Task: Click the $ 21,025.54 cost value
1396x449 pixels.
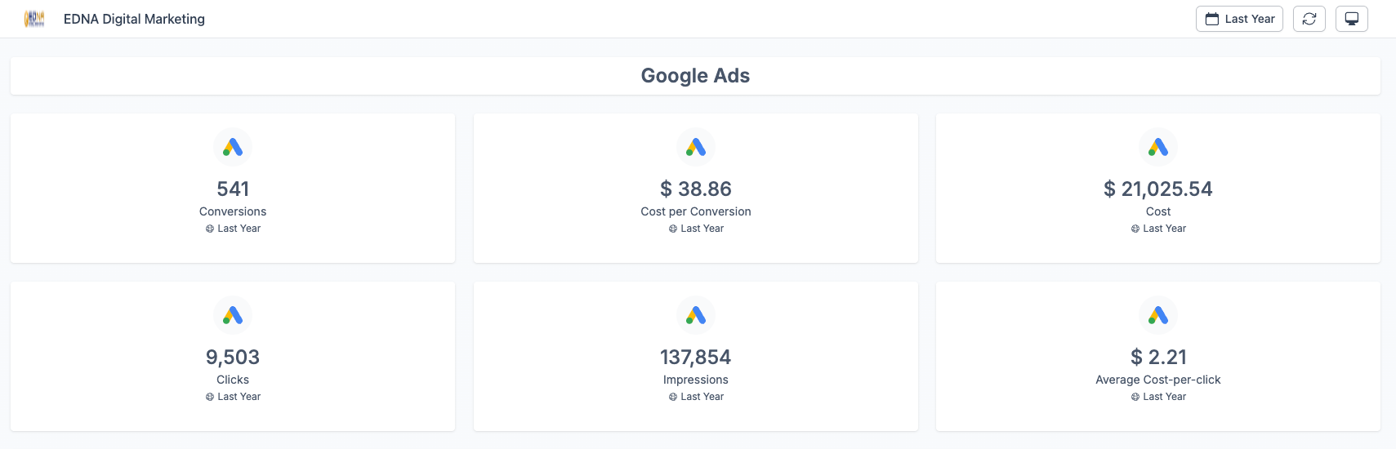Action: tap(1158, 189)
